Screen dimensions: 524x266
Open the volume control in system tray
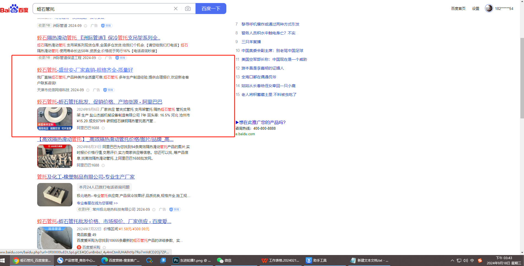(x=466, y=261)
